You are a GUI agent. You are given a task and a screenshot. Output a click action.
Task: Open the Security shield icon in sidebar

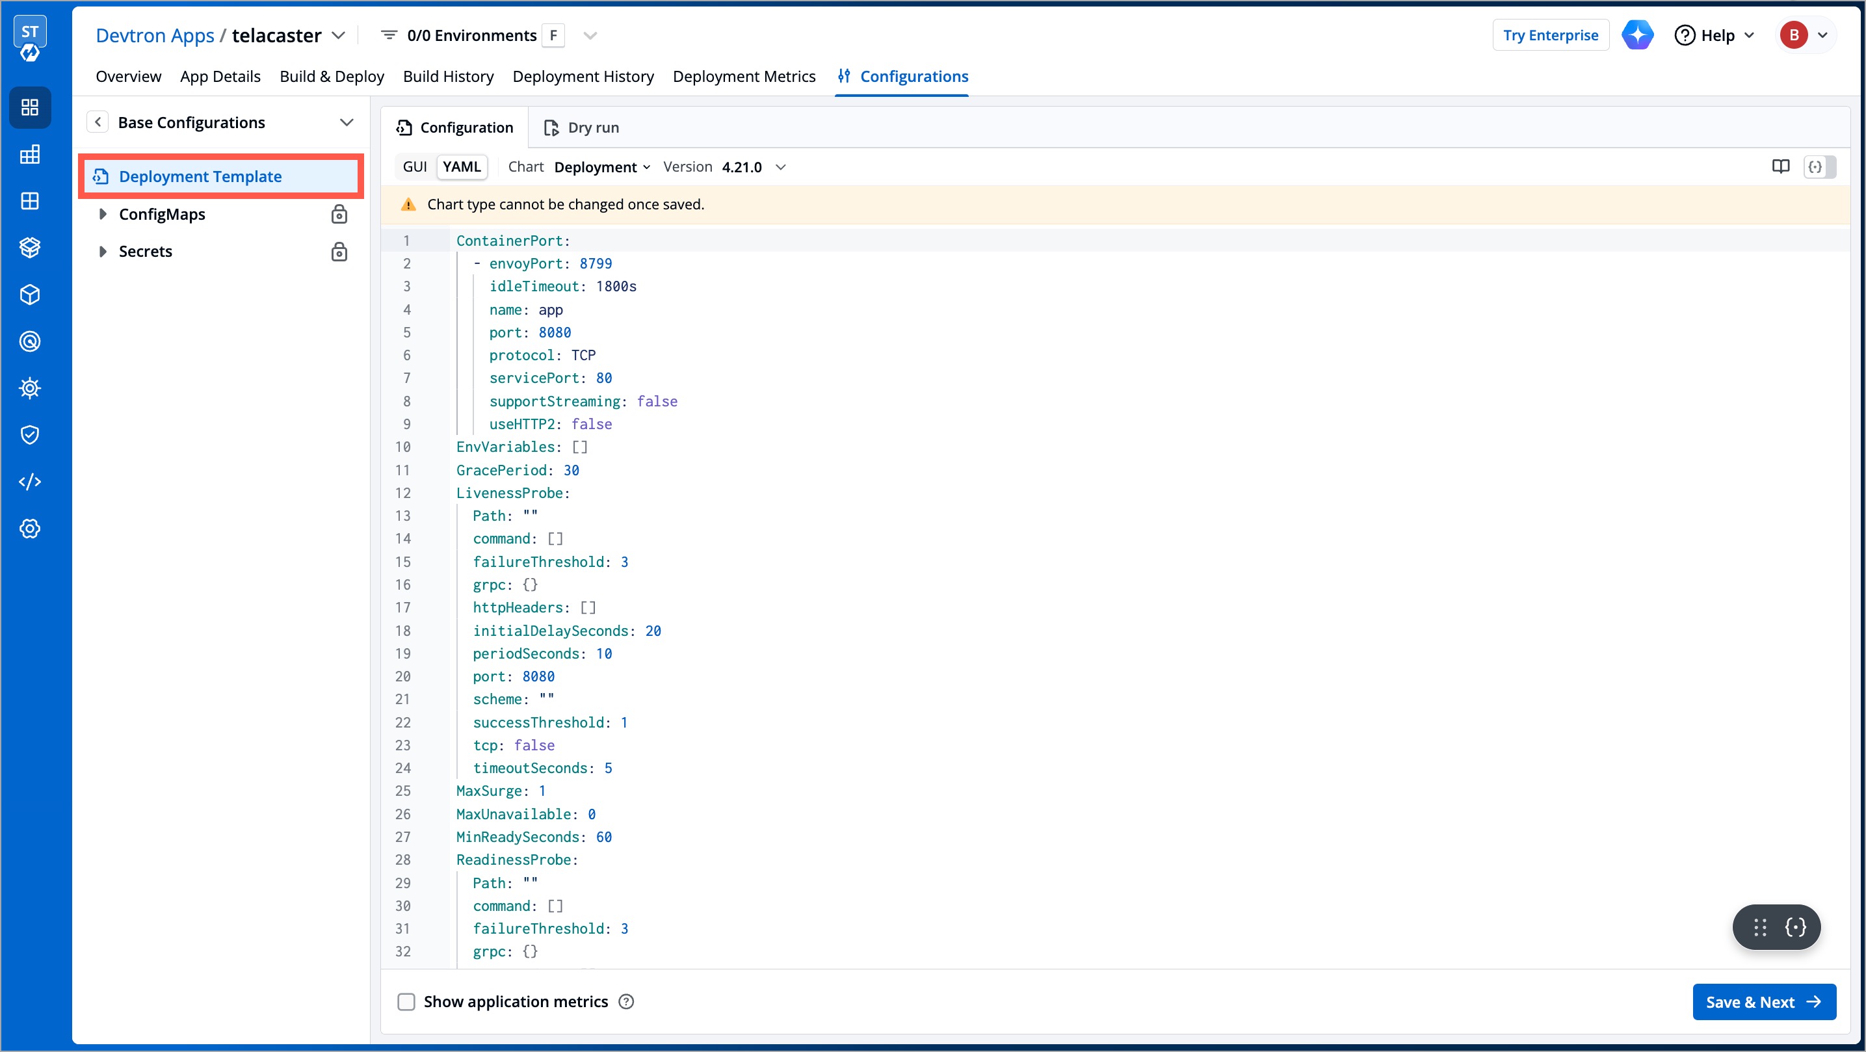30,435
